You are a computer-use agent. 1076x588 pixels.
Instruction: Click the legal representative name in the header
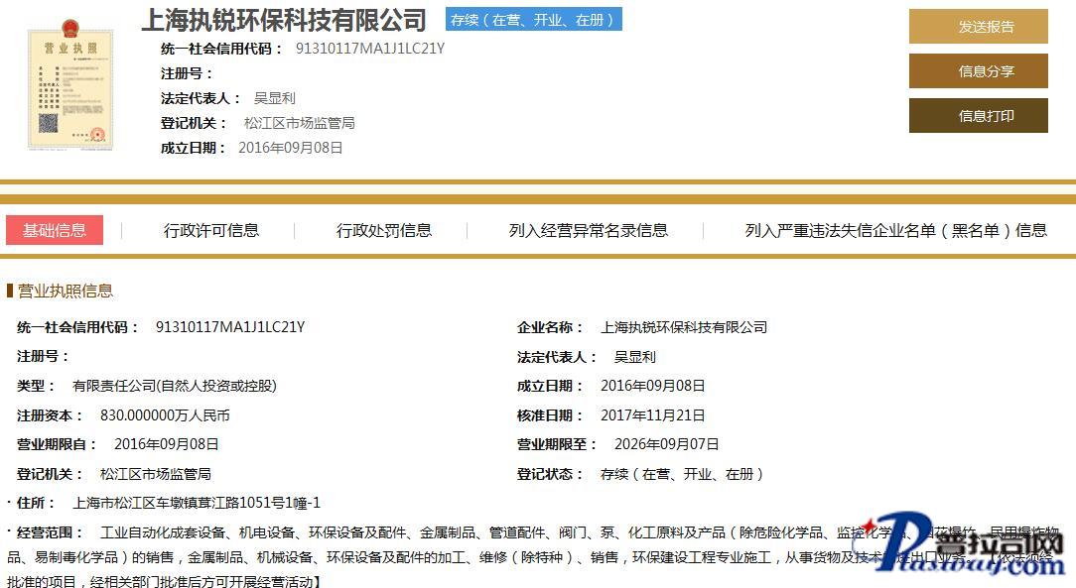click(274, 98)
